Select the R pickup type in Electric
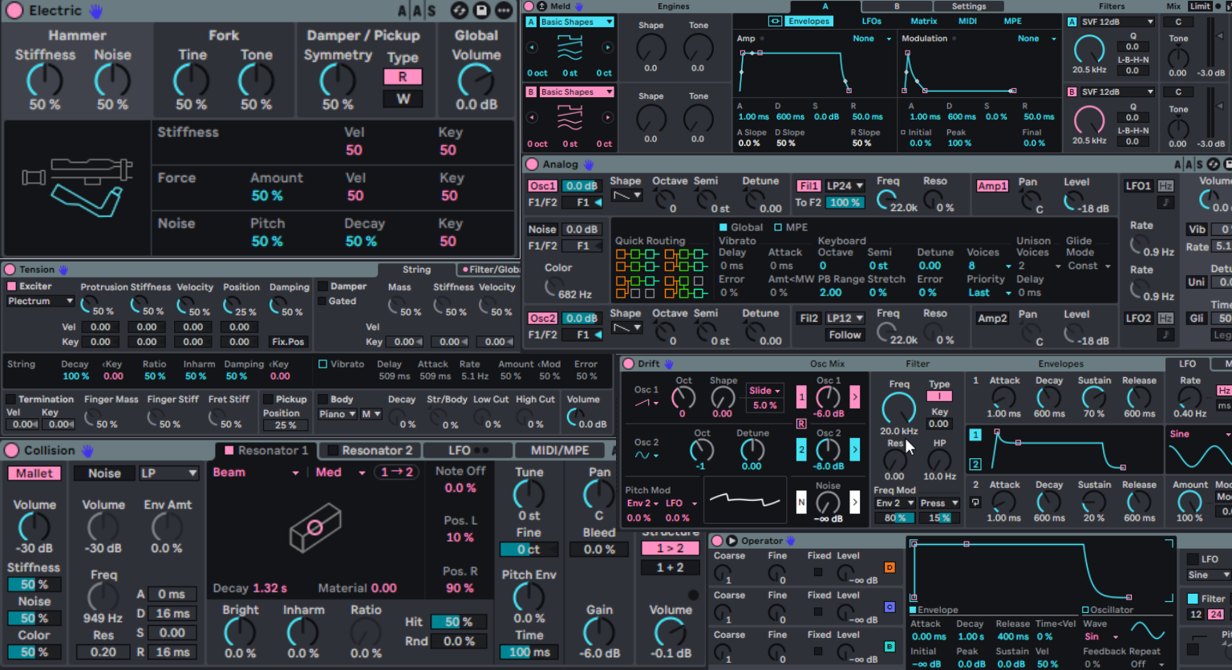 tap(403, 77)
